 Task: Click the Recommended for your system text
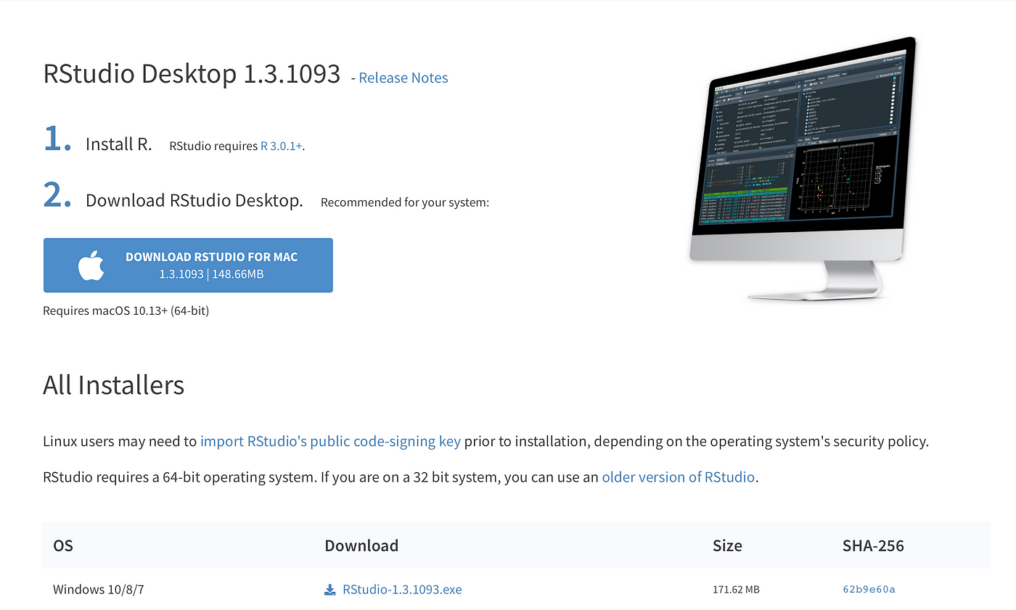(x=405, y=202)
